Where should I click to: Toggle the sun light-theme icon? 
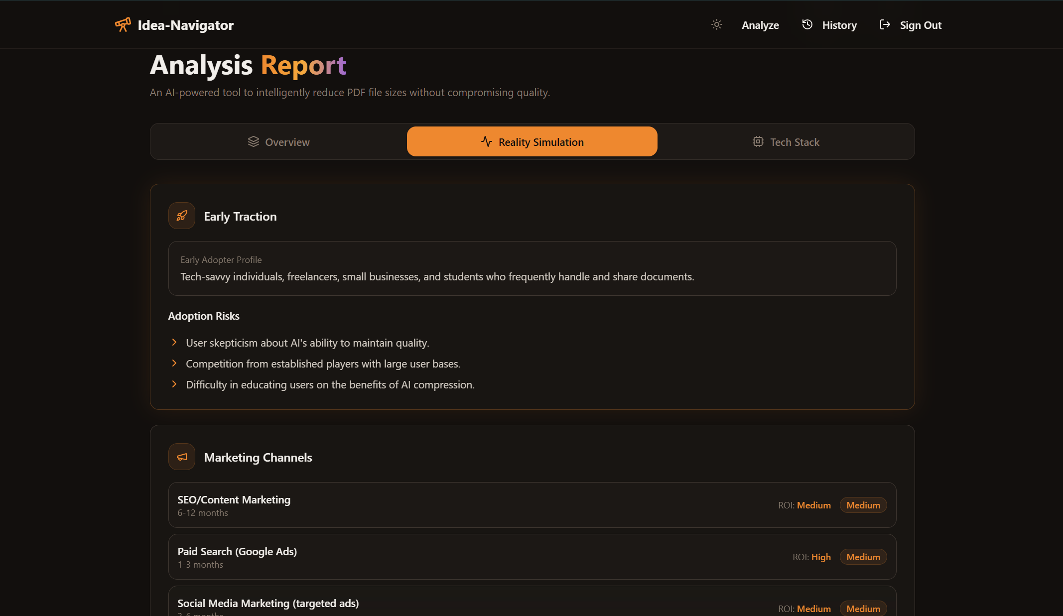(716, 24)
